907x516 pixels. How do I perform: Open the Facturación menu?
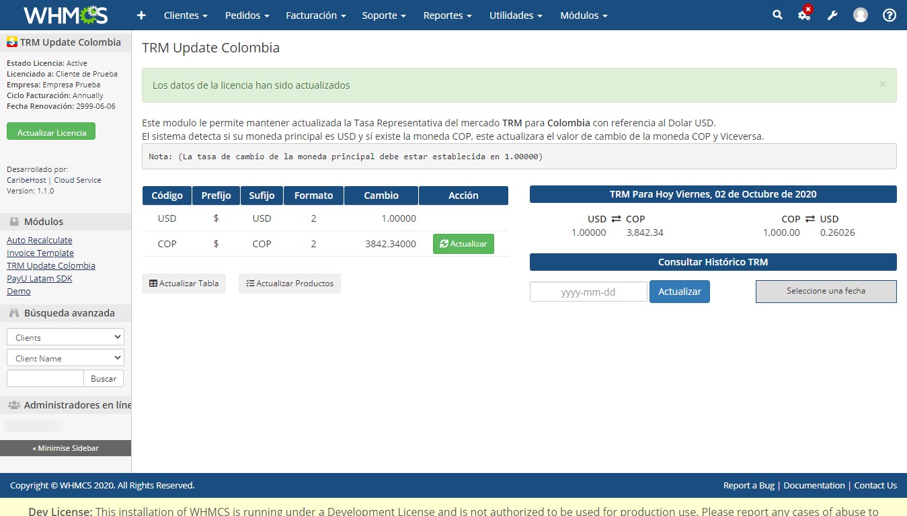(x=316, y=15)
